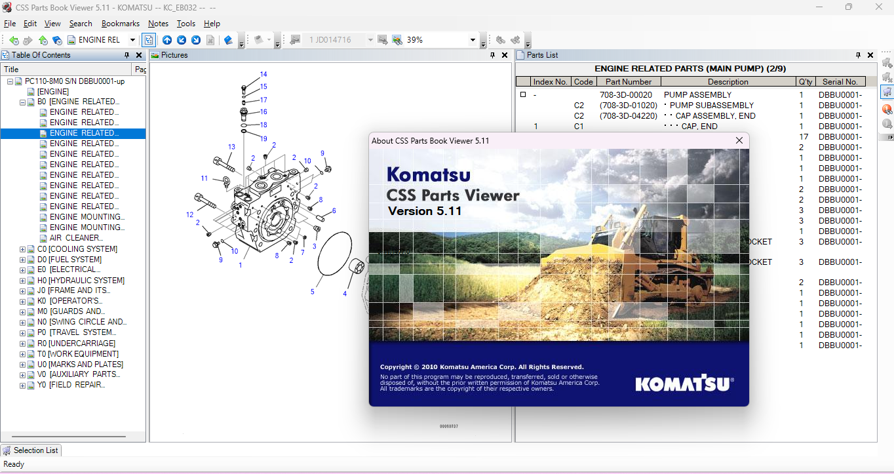894x474 pixels.
Task: Click the blue book toolbar icon
Action: [228, 40]
